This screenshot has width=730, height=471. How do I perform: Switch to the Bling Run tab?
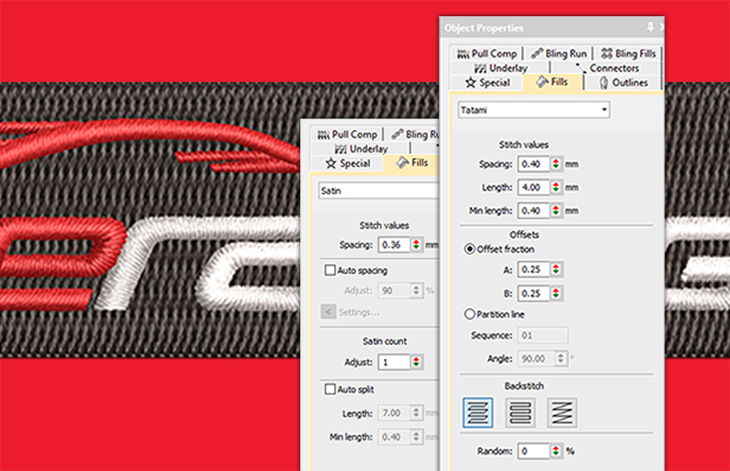click(x=560, y=53)
